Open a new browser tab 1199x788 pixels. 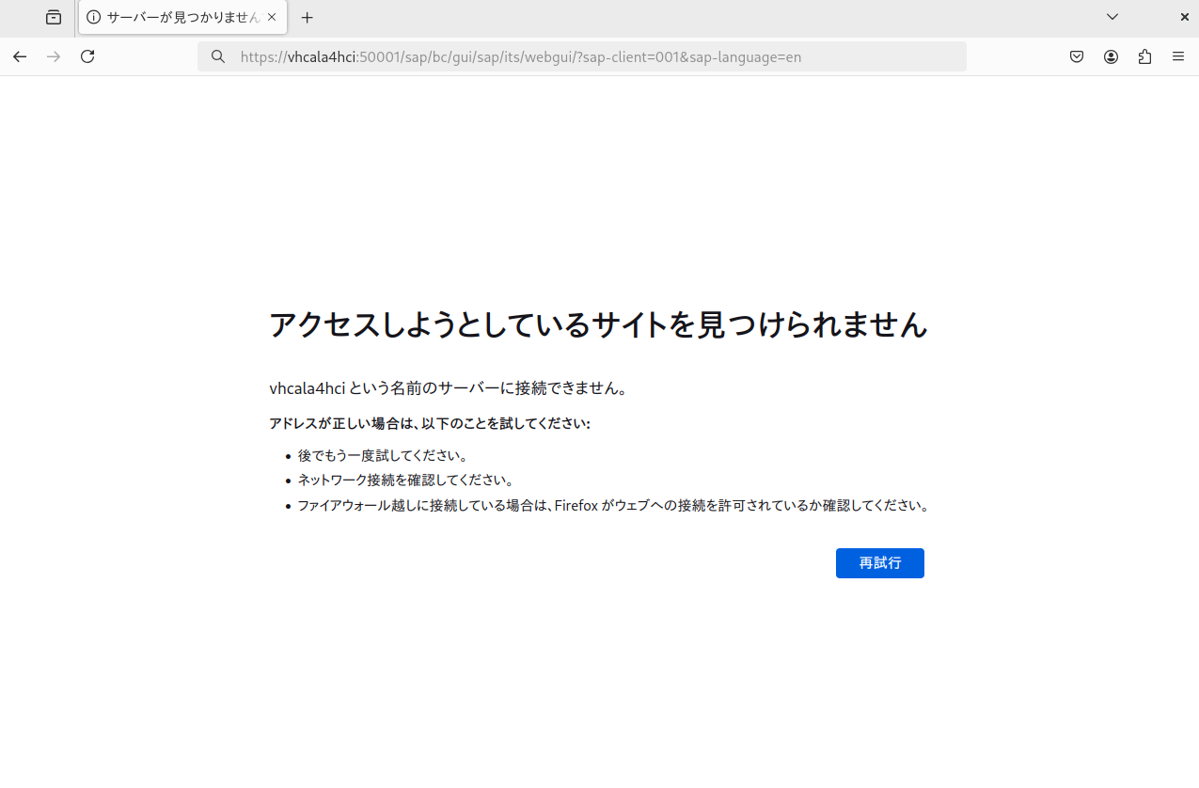[307, 17]
